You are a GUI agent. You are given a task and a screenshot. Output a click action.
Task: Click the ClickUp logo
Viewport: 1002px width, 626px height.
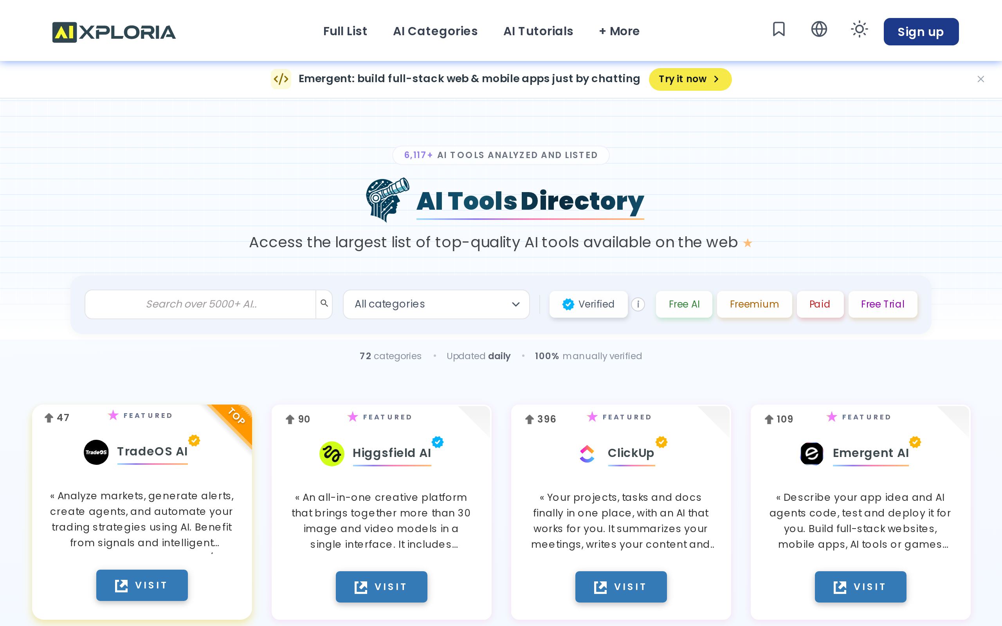pyautogui.click(x=587, y=454)
